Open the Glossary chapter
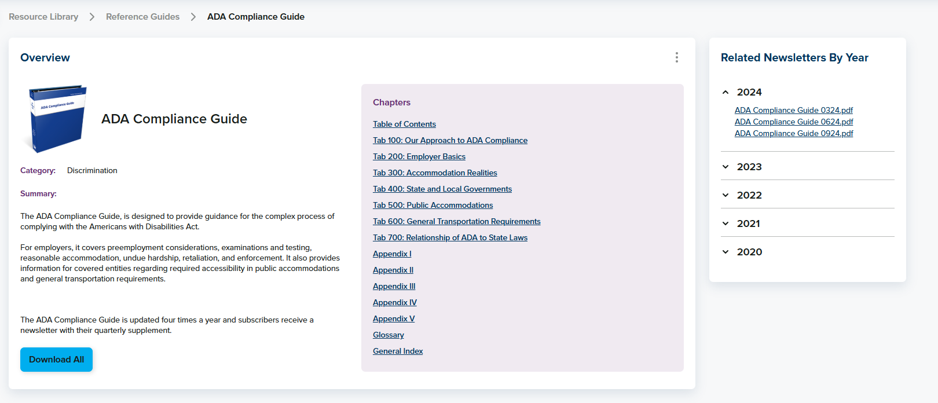938x403 pixels. point(388,335)
